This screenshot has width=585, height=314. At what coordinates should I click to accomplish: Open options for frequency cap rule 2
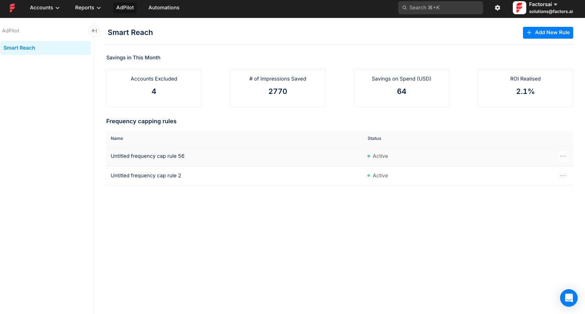point(563,176)
